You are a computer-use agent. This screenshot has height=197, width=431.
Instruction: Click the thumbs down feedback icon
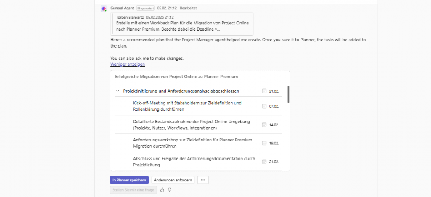point(169,190)
